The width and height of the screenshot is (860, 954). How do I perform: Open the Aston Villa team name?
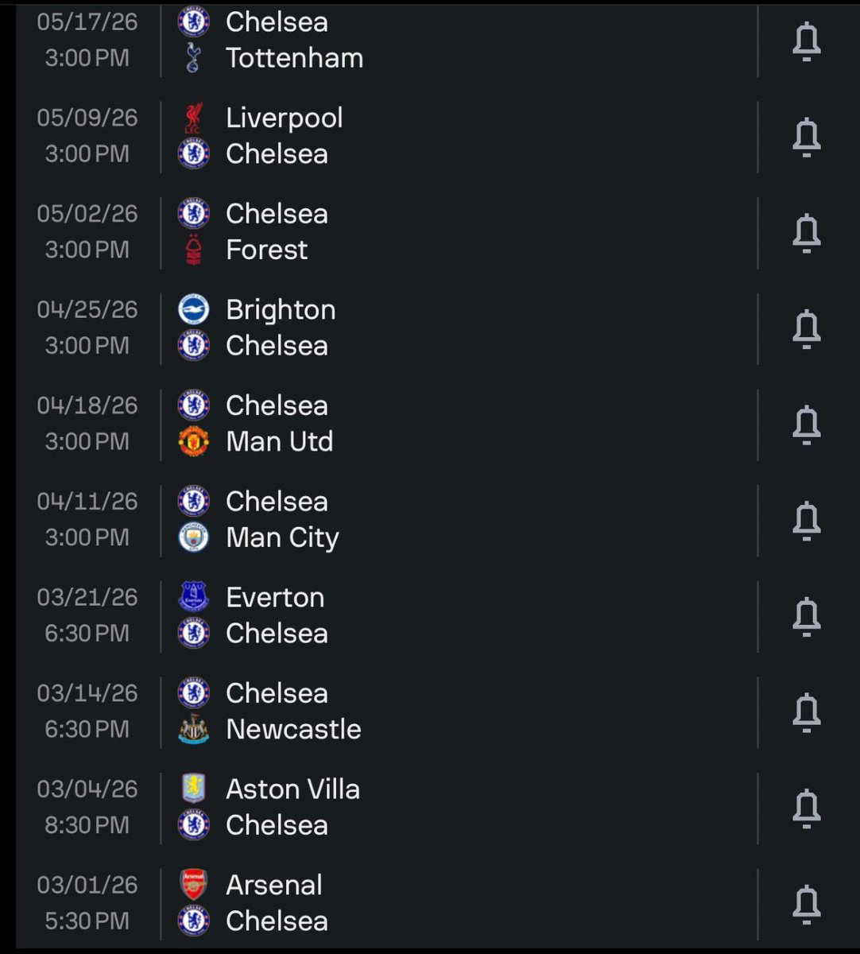[292, 789]
